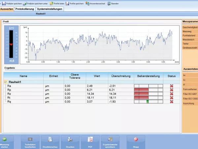Exit using the Beenden icon
Screen dimensions: 198x149
[109, 3]
